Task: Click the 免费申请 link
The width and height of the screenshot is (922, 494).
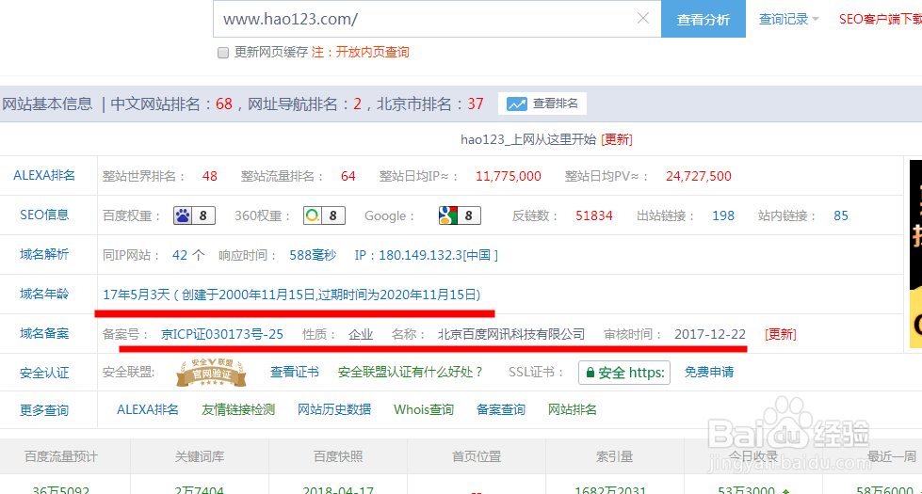Action: (x=709, y=372)
